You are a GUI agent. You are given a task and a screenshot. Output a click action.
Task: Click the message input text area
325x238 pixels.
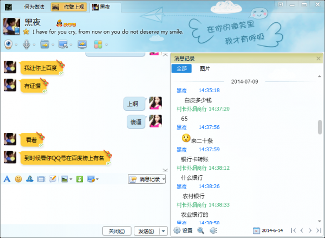click(84, 204)
